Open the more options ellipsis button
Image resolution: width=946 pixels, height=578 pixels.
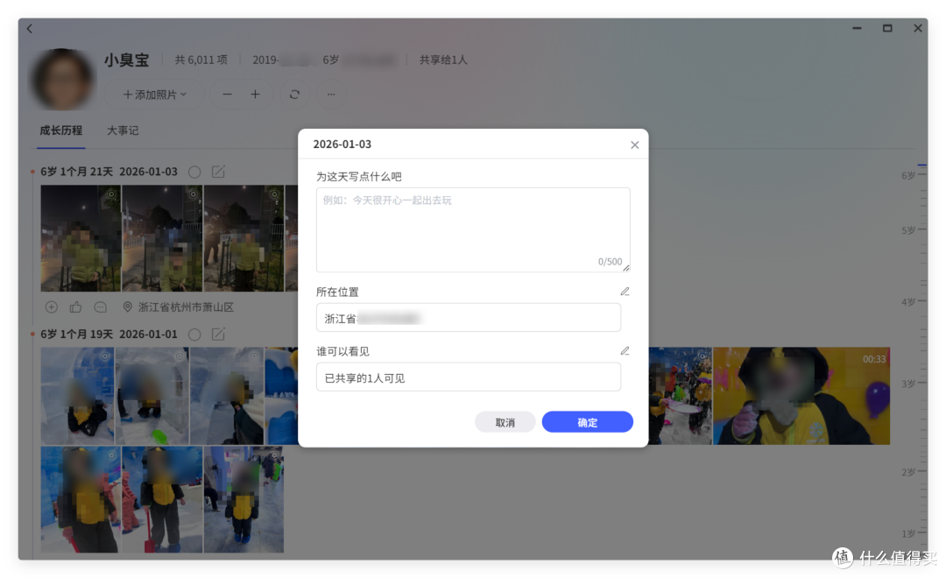(x=331, y=94)
